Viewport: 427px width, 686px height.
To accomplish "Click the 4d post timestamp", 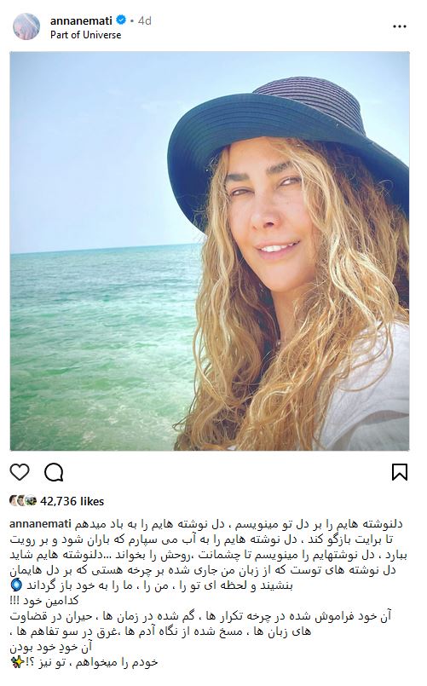I will (145, 20).
